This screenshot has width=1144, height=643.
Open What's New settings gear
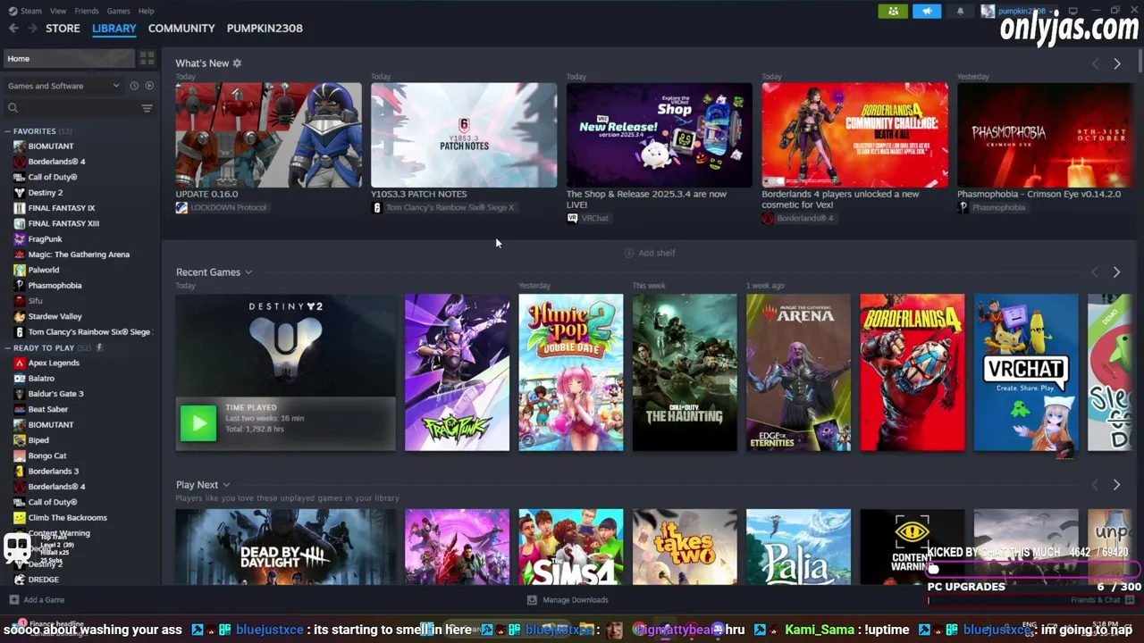[237, 63]
